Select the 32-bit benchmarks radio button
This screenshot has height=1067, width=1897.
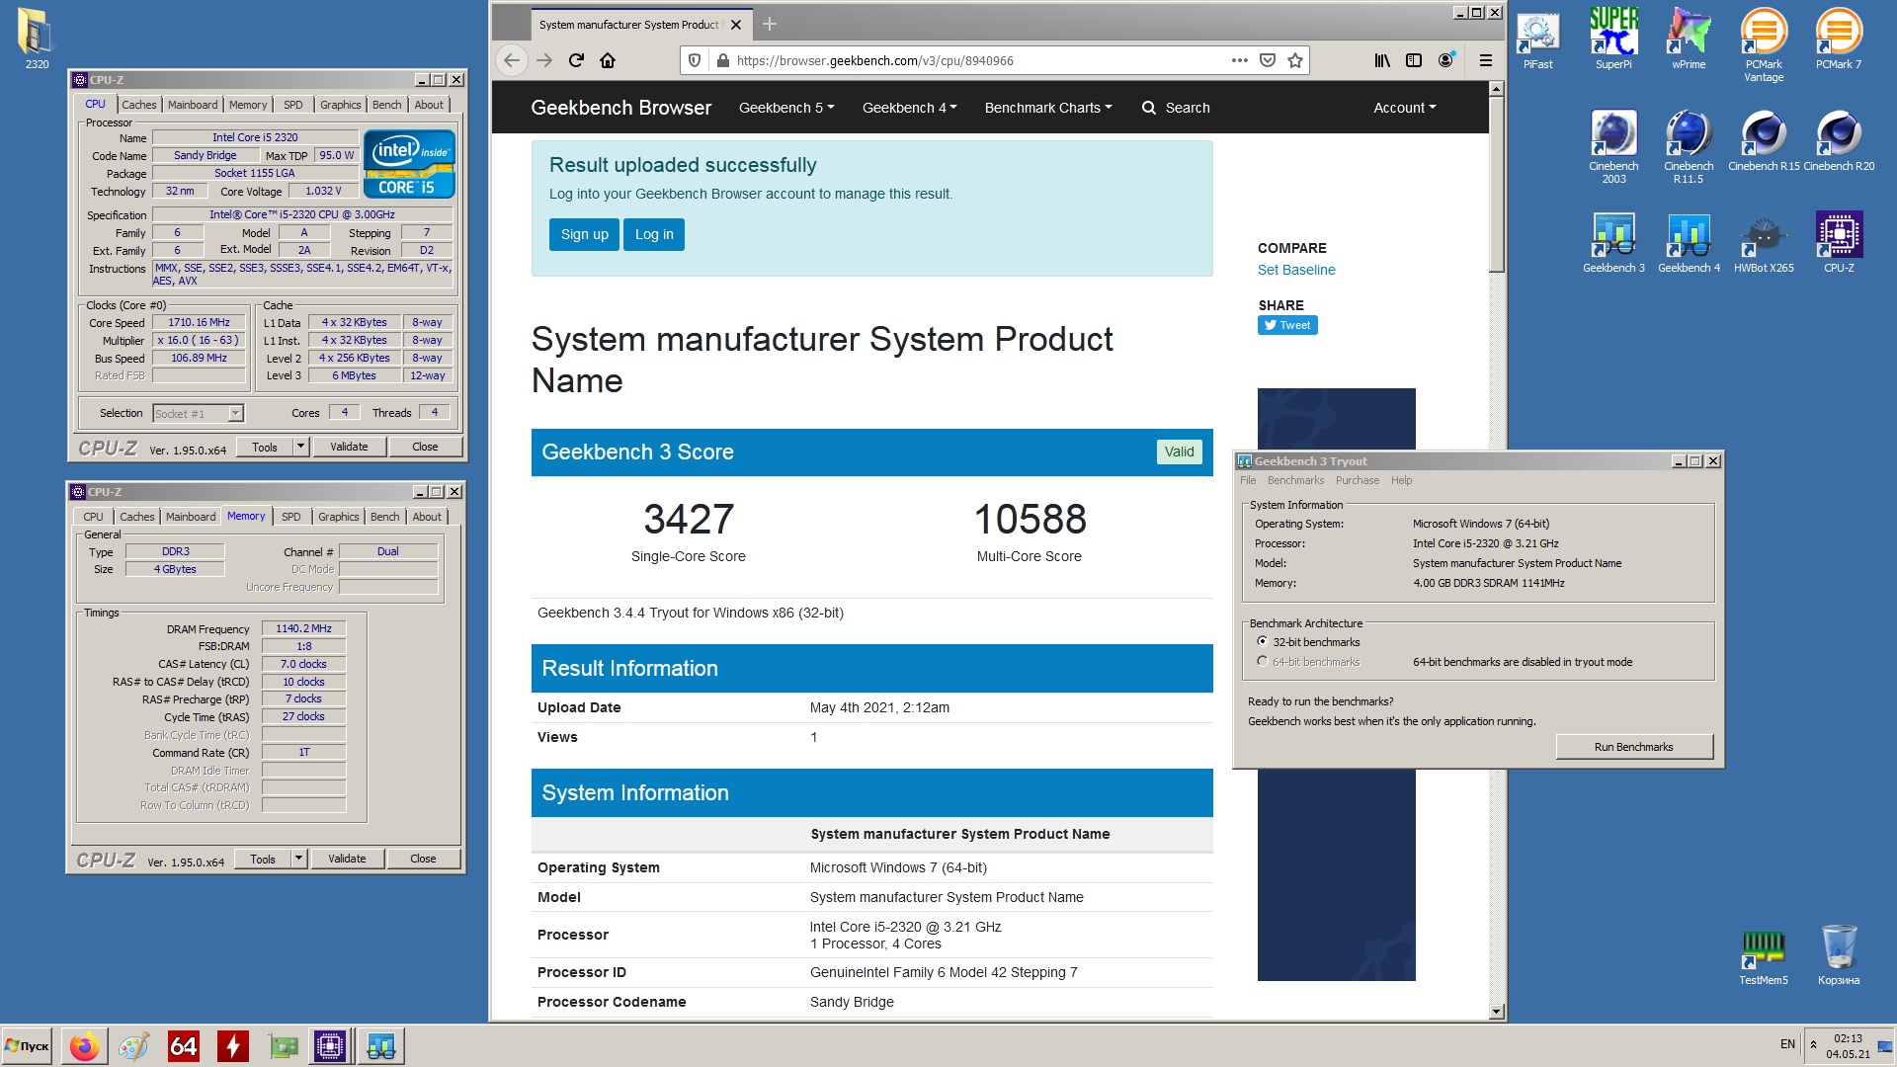[x=1262, y=641]
